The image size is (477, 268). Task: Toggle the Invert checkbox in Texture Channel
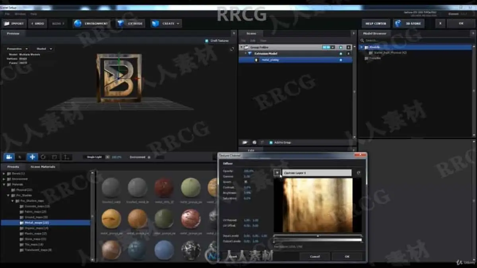click(245, 181)
